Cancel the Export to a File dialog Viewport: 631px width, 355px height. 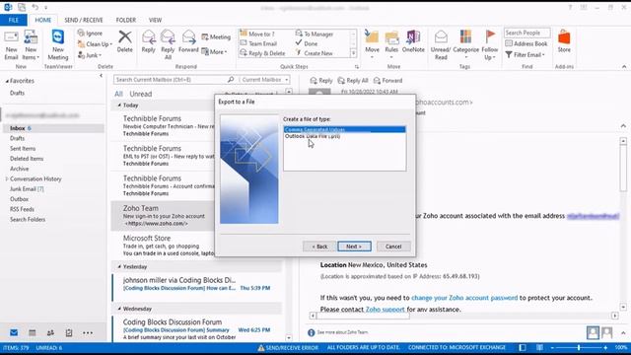point(393,247)
